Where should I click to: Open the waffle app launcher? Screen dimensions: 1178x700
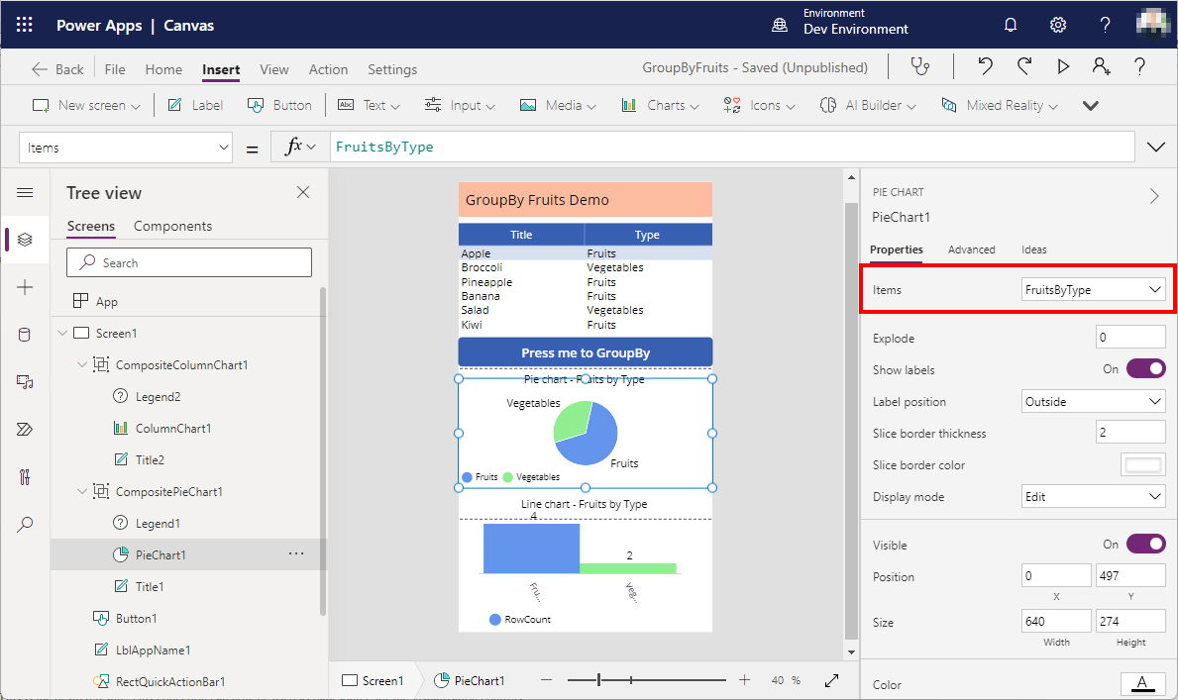click(25, 25)
